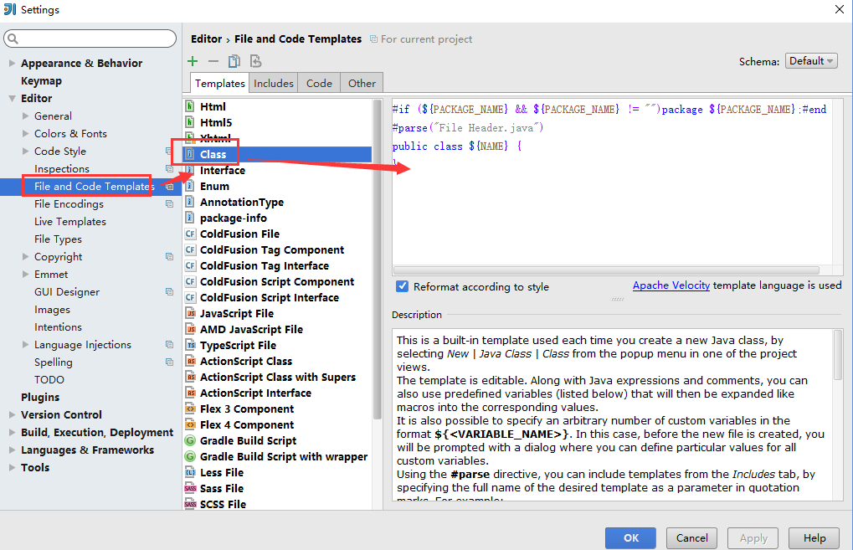Click the Less File icon
Image resolution: width=853 pixels, height=550 pixels.
tap(190, 472)
